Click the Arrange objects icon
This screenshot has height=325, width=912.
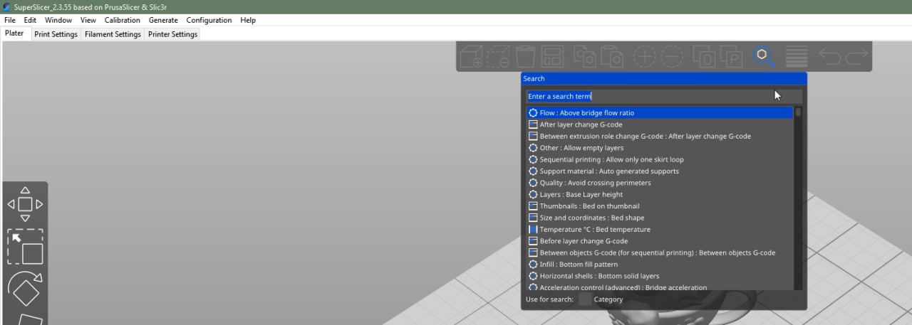552,56
